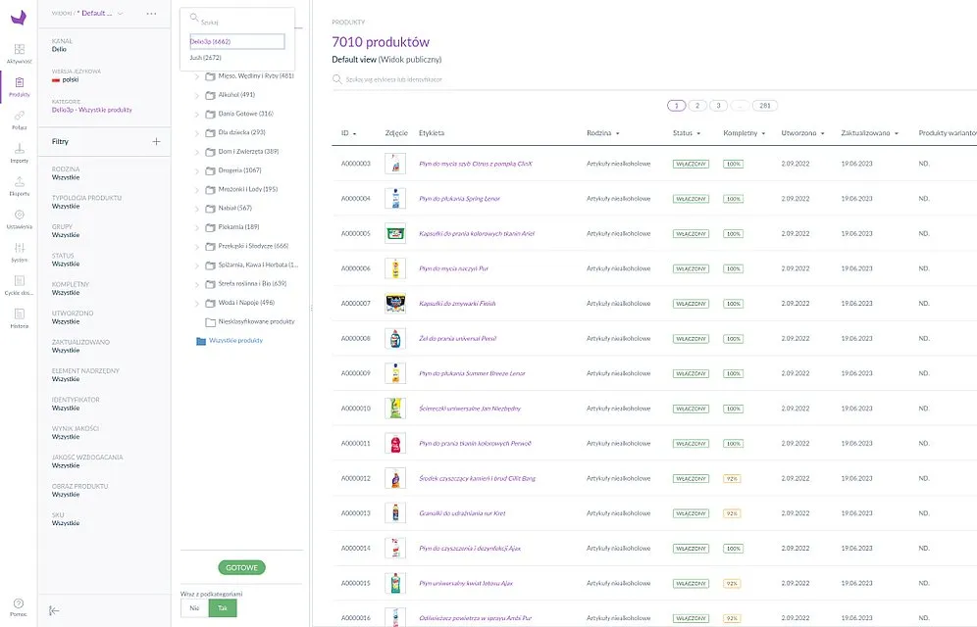This screenshot has height=627, width=977.
Task: Open product Żel do prania uniwersal Persil
Action: [458, 339]
